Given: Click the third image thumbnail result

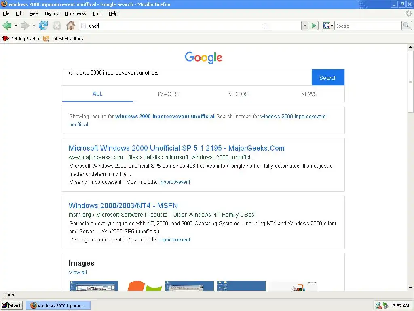Looking at the screenshot, I should click(x=190, y=286).
